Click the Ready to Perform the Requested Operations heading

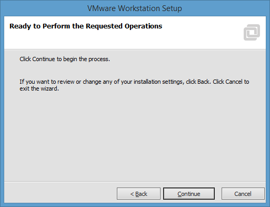coord(86,26)
